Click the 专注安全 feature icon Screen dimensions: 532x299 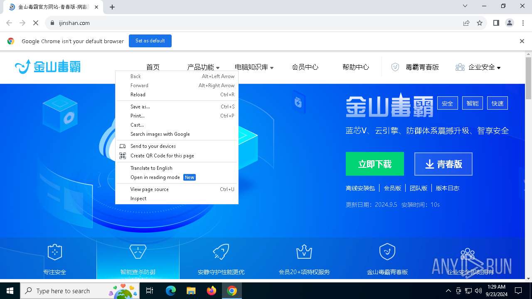(55, 252)
